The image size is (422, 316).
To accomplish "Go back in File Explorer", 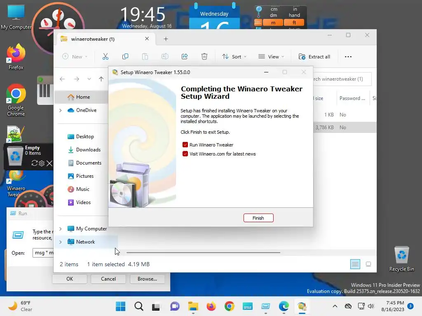I will pyautogui.click(x=62, y=79).
